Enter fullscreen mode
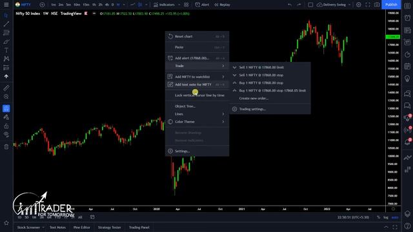 click(368, 5)
